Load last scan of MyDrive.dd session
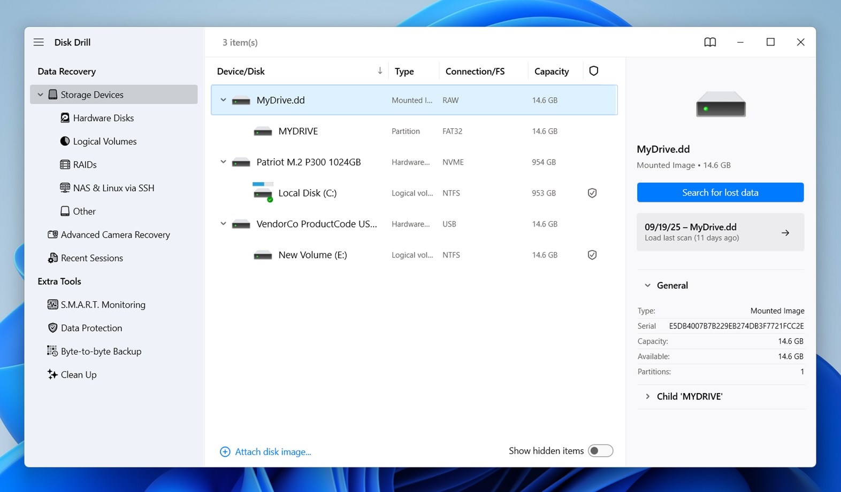Viewport: 841px width, 492px height. coord(720,232)
